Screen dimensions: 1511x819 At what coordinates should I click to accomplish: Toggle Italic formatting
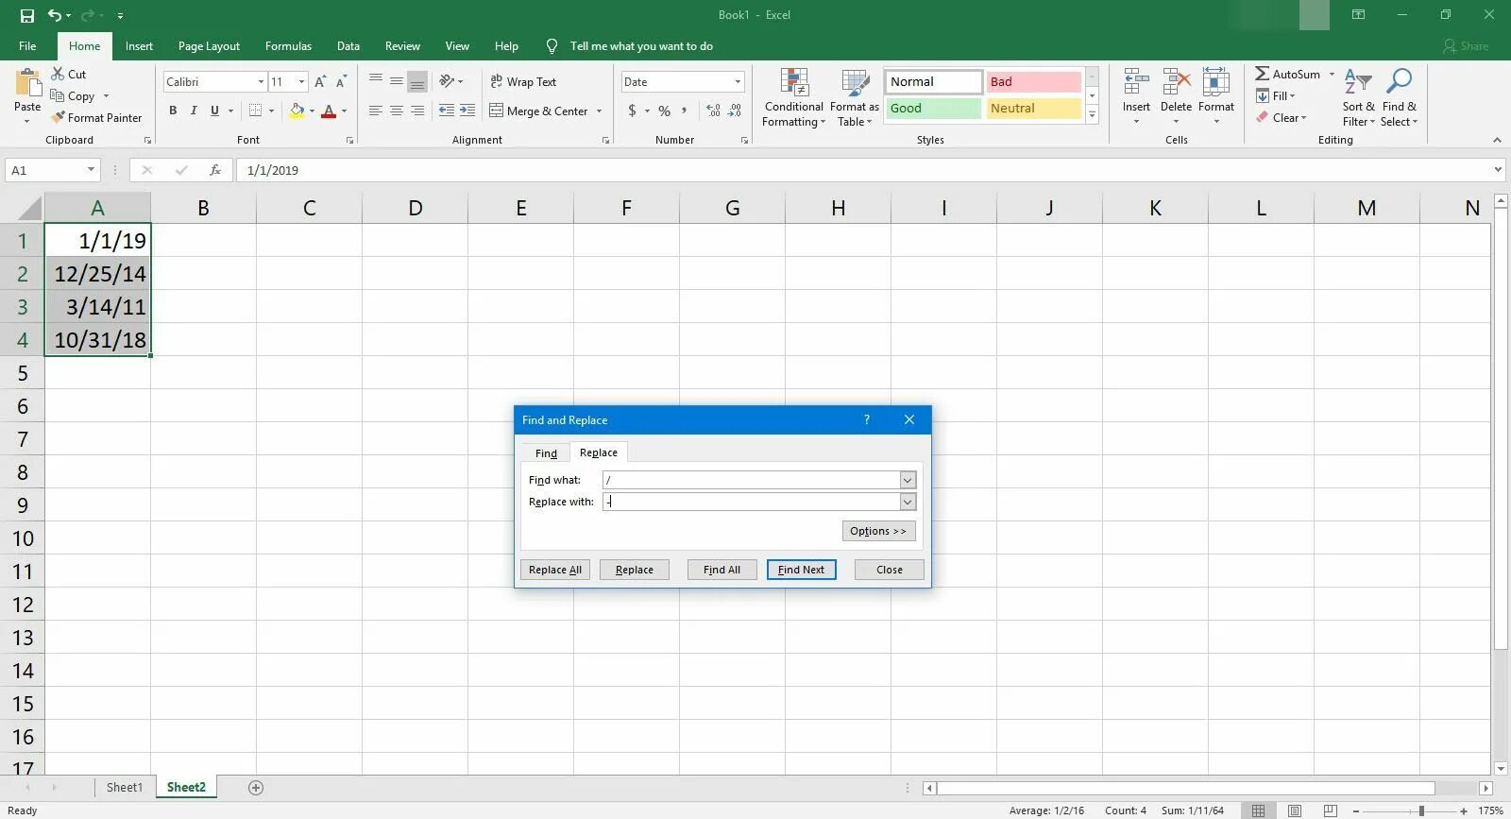coord(194,111)
